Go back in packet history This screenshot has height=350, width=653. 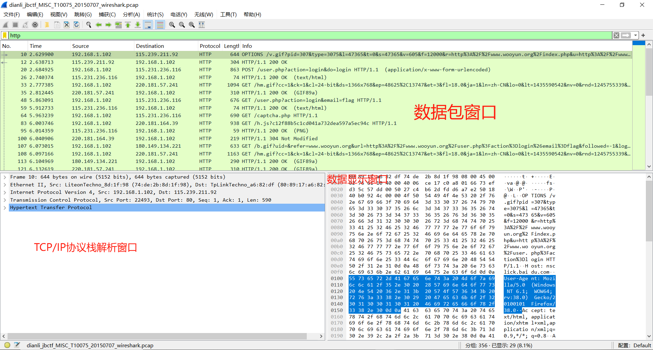click(99, 25)
